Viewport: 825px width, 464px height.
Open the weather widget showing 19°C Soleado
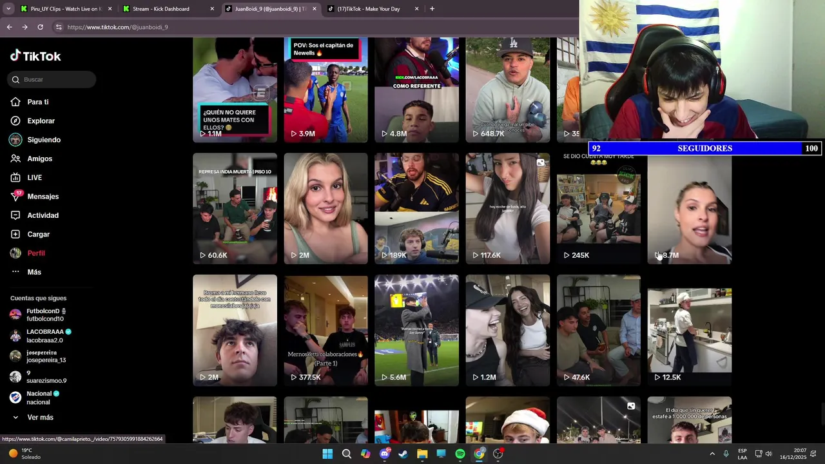(x=26, y=454)
